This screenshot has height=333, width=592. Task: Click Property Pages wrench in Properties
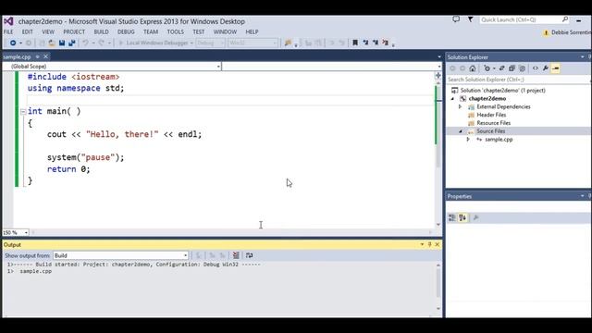(x=475, y=218)
